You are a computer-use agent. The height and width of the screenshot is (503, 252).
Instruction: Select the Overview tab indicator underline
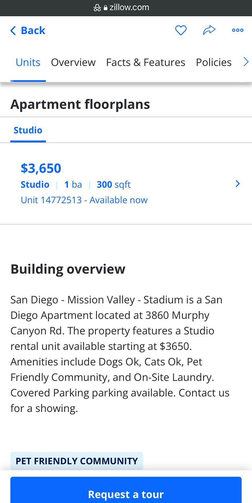click(x=73, y=62)
